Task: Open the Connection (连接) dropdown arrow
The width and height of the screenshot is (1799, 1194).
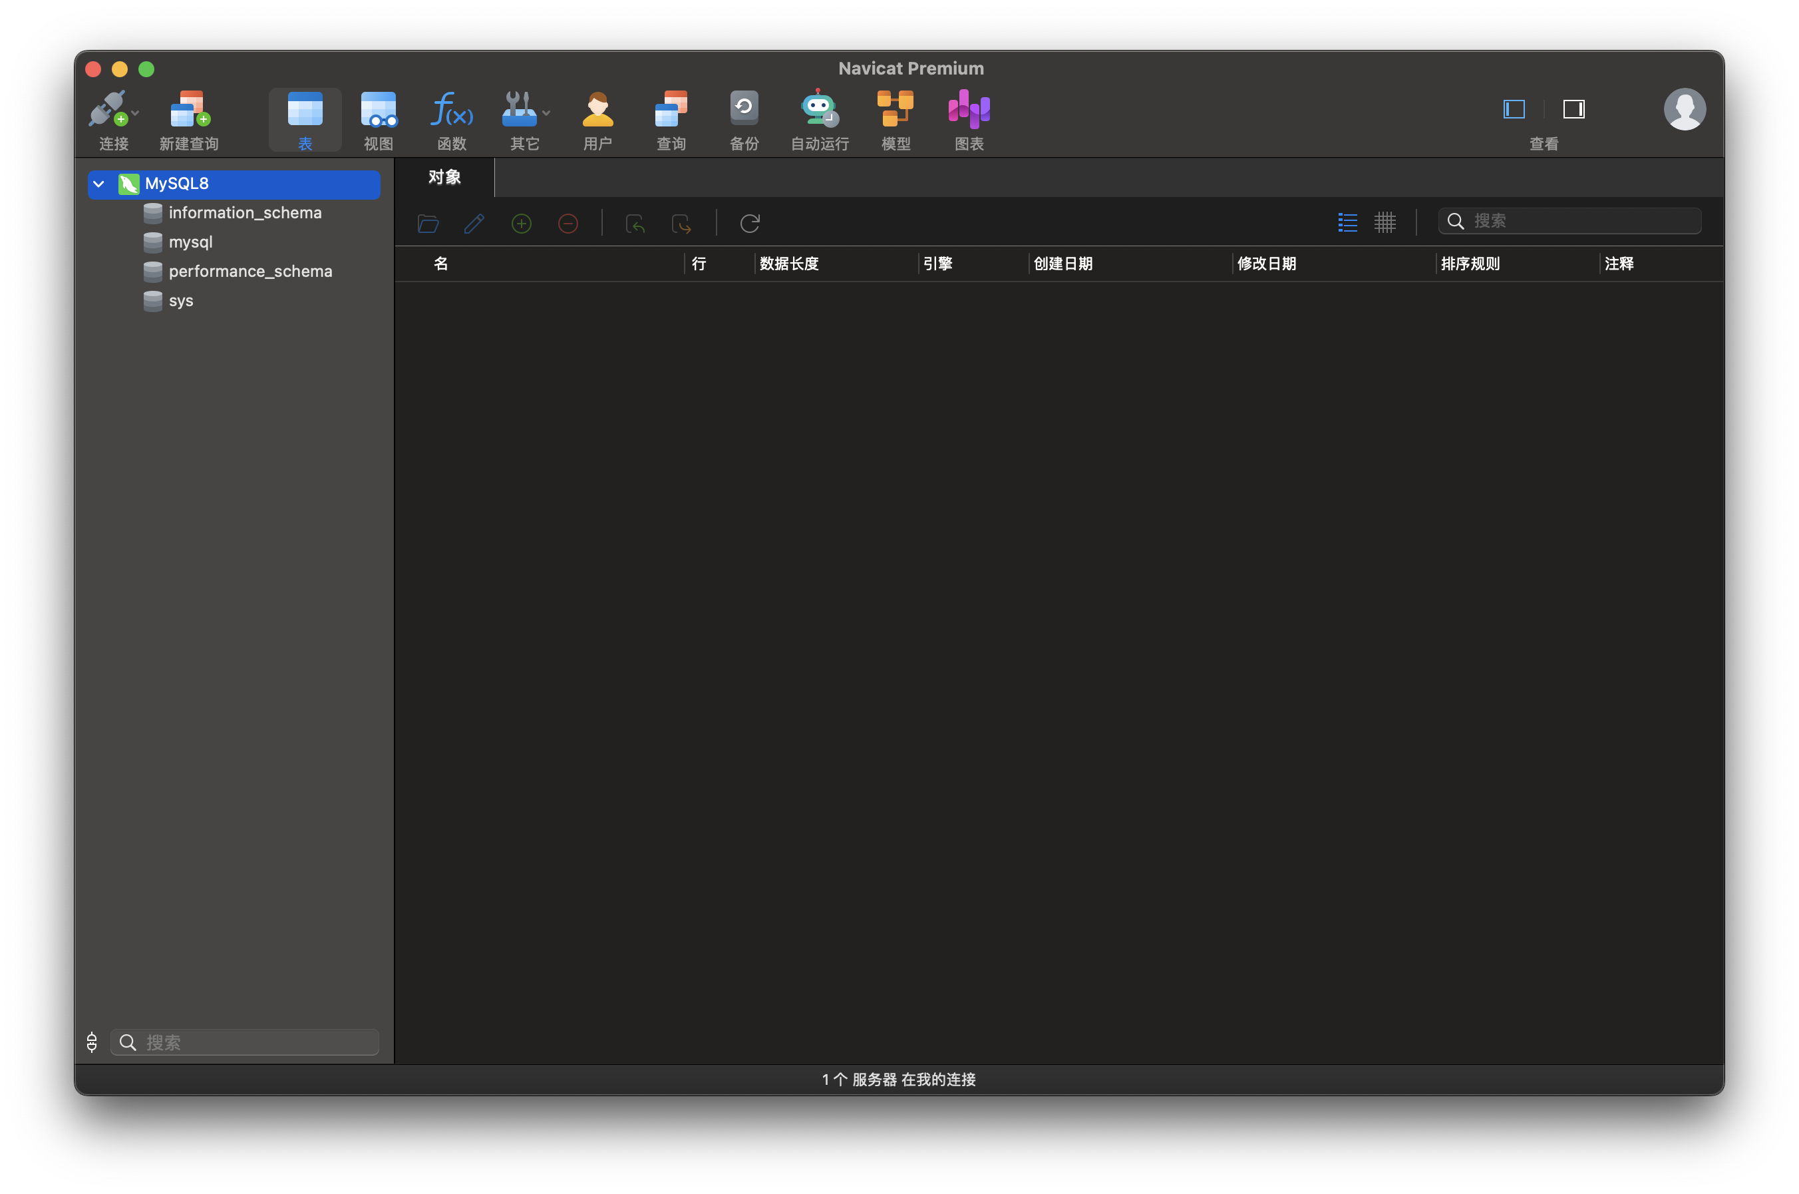Action: [x=136, y=112]
